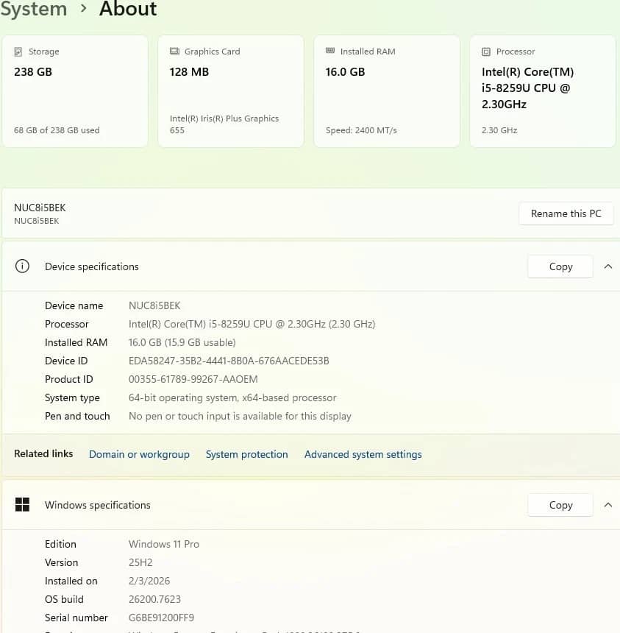The image size is (620, 633).
Task: Click the Processor row value in Device specifications
Action: pyautogui.click(x=252, y=324)
